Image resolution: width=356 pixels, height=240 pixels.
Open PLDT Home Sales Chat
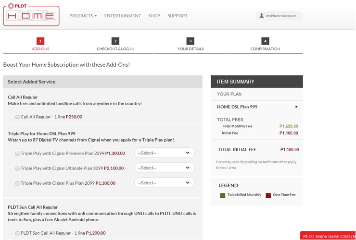(x=329, y=236)
